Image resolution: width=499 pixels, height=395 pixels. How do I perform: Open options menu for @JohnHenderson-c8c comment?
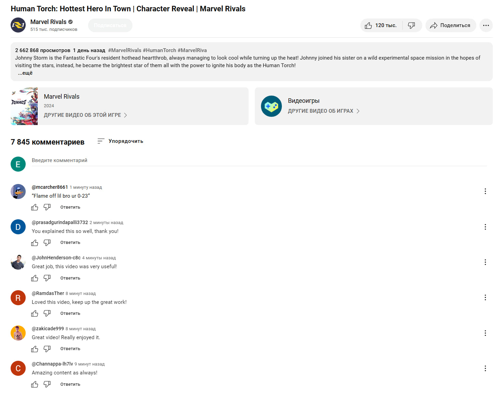[485, 262]
